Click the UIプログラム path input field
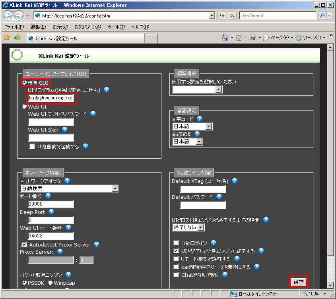 (51, 98)
